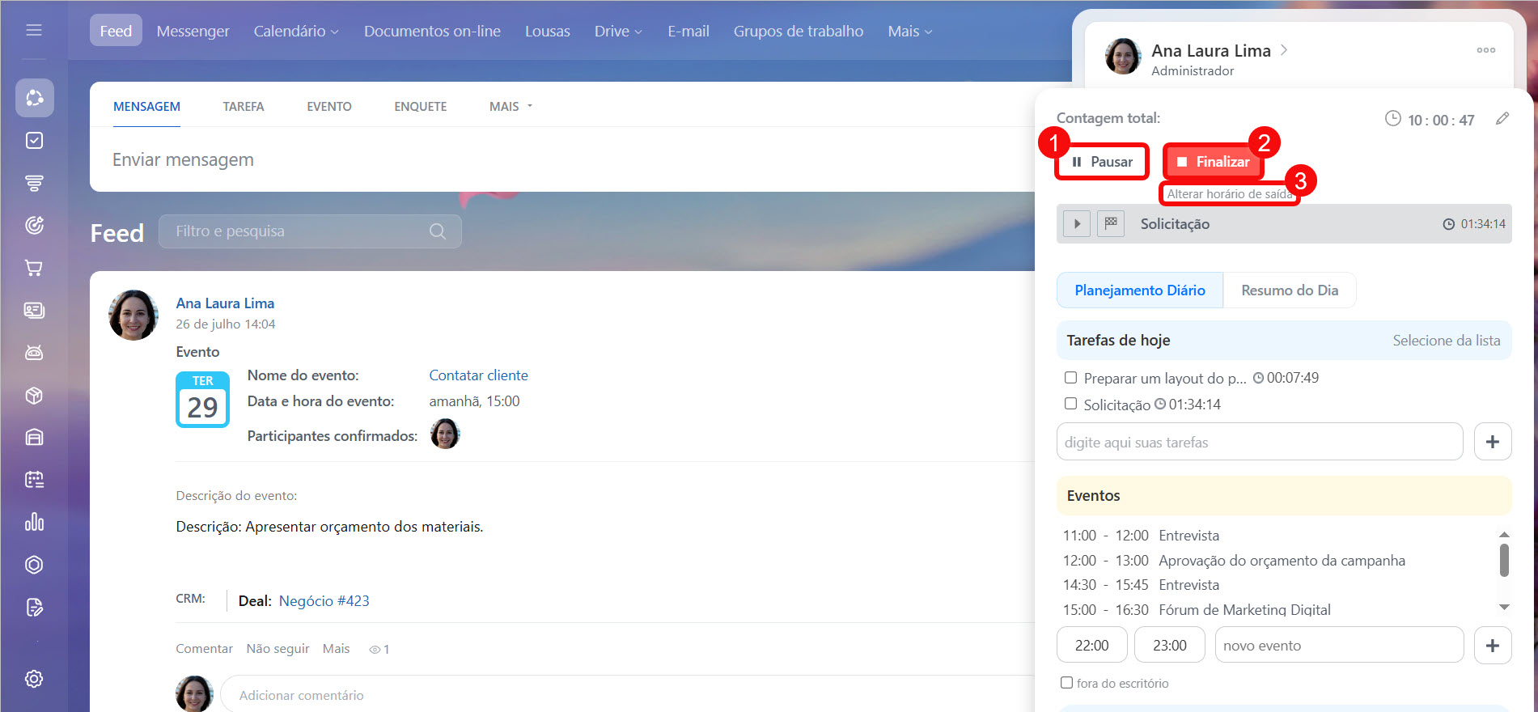Click the 22:00 event start time field

click(x=1091, y=646)
